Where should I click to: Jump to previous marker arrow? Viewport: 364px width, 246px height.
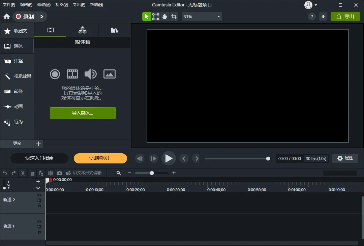pos(184,158)
